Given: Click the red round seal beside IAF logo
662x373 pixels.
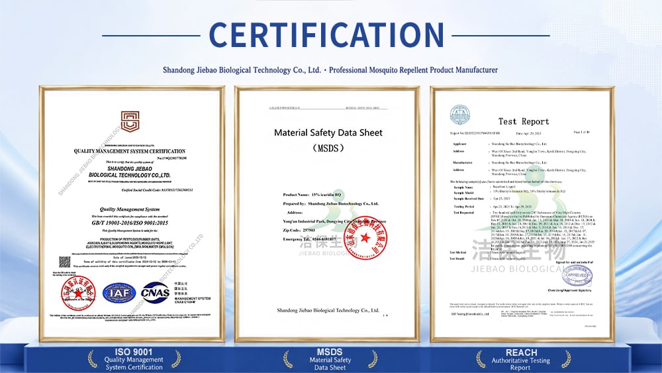Looking at the screenshot, I should pos(78,293).
